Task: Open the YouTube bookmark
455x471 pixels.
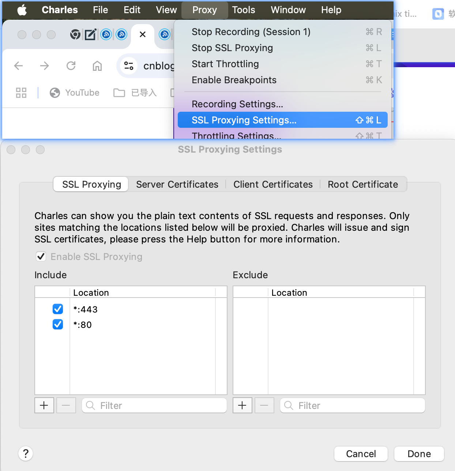Action: click(75, 93)
